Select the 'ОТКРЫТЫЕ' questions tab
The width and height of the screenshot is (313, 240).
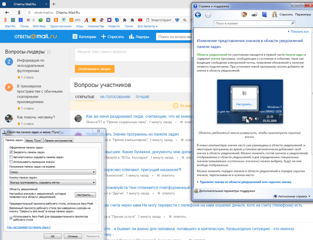coord(85,97)
